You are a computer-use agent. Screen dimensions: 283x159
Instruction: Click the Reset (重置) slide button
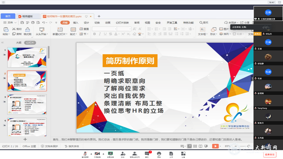click(x=84, y=29)
